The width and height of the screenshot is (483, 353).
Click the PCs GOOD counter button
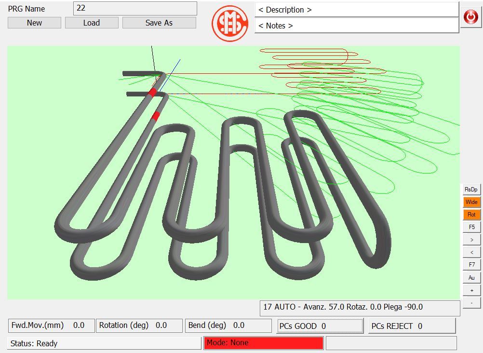[320, 326]
